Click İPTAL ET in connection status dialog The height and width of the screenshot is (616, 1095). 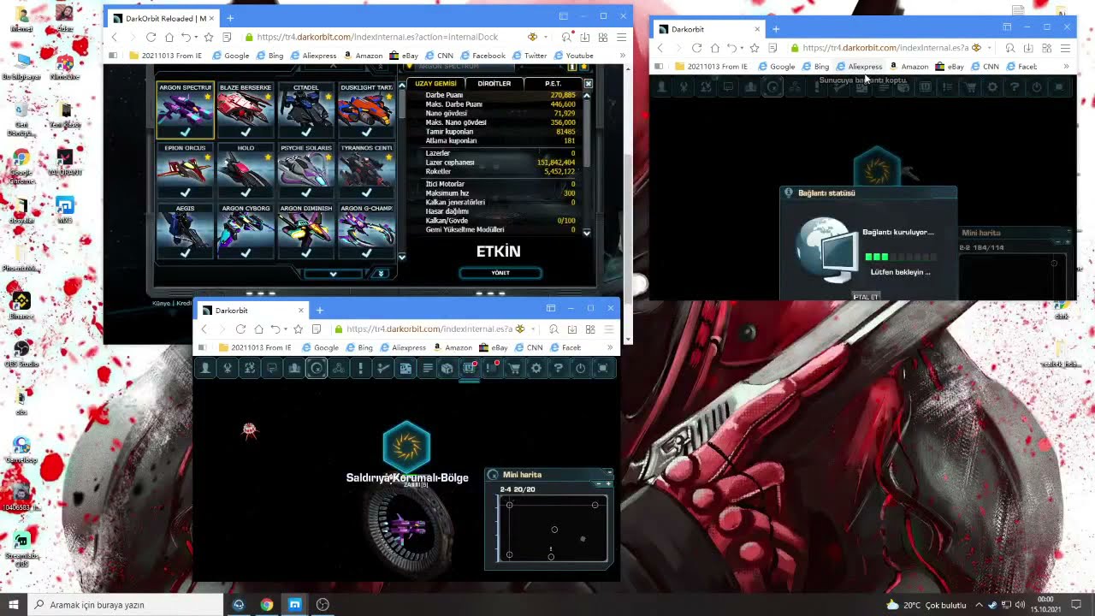(866, 296)
